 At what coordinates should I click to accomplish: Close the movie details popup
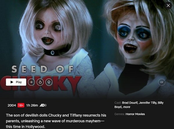168,5
